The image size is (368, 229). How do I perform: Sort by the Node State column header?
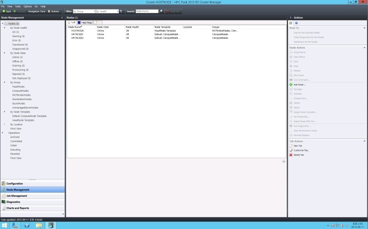pos(110,27)
